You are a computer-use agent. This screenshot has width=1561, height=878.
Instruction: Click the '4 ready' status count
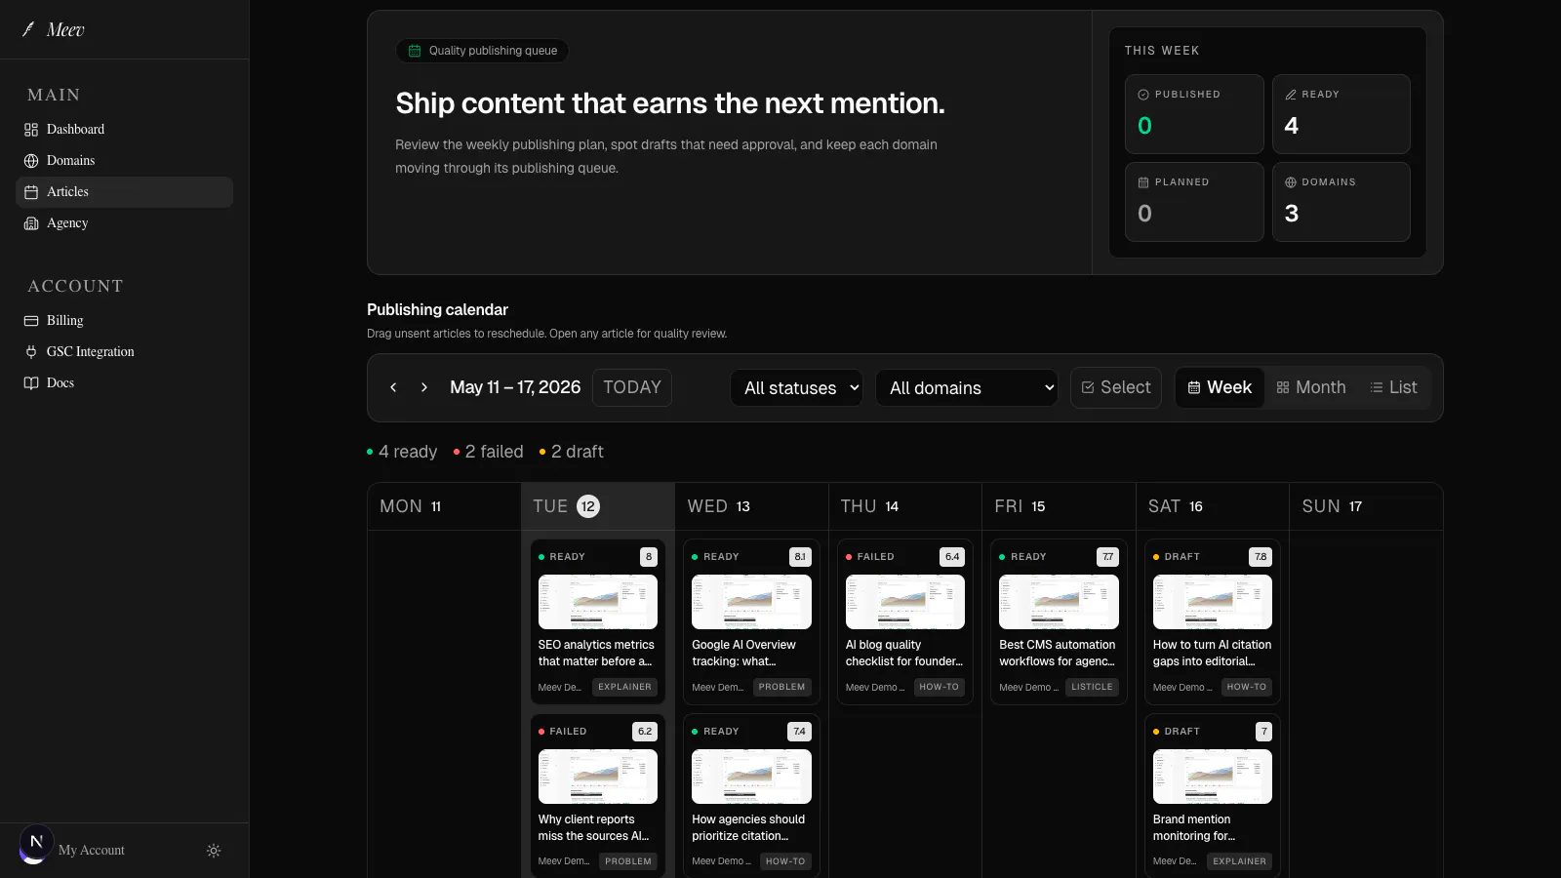[402, 452]
